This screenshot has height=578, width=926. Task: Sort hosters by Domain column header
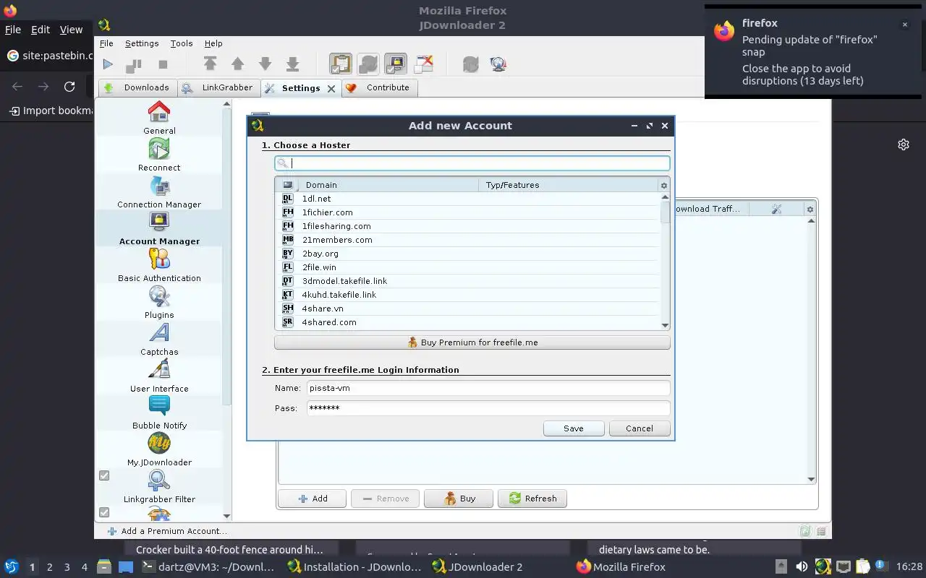point(388,185)
